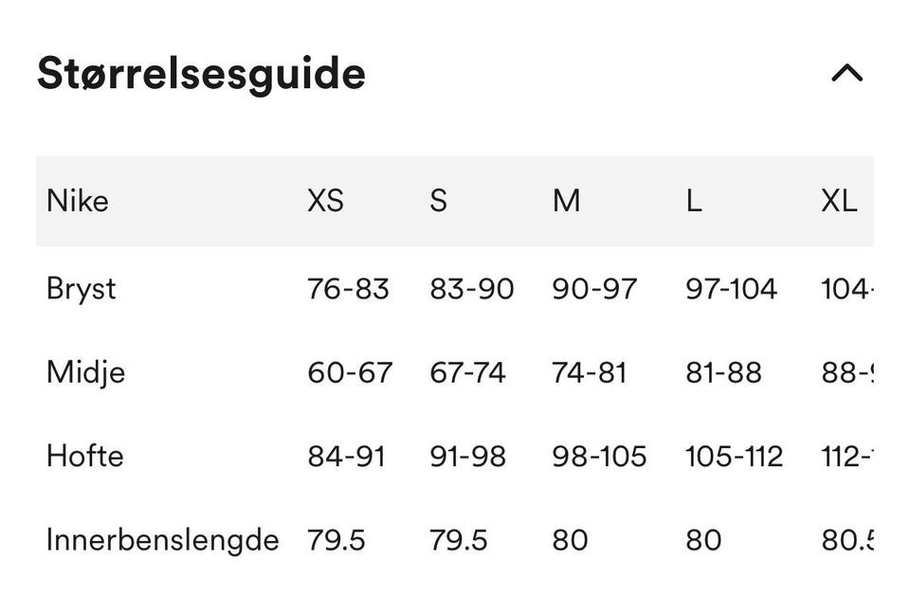Screen dimensions: 910x615
Task: Click the Midje value 74-81
Action: (589, 372)
